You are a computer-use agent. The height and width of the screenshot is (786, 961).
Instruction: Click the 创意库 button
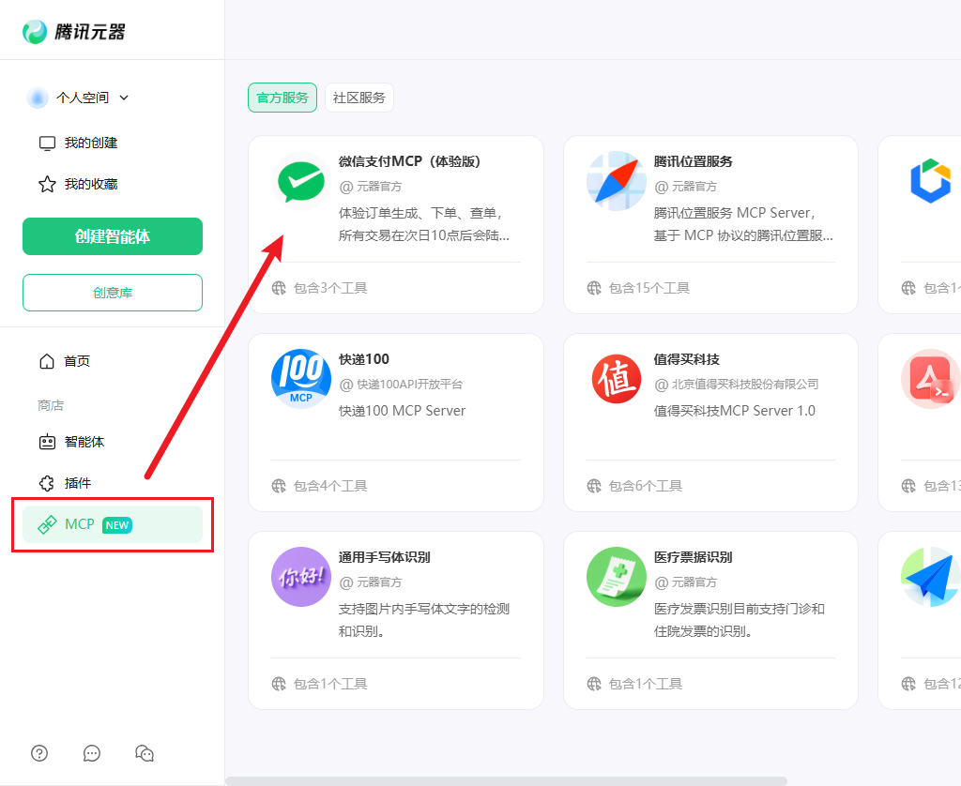(x=113, y=293)
